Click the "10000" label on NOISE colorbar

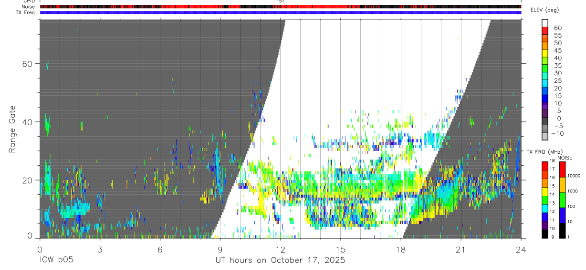pos(574,176)
